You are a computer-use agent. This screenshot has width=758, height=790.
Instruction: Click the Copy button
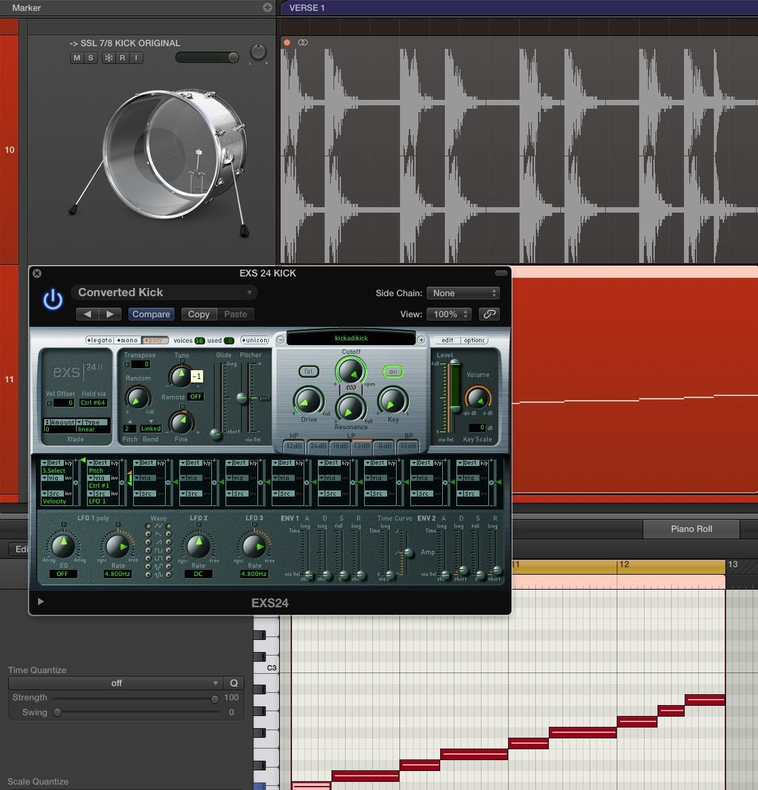click(x=198, y=314)
